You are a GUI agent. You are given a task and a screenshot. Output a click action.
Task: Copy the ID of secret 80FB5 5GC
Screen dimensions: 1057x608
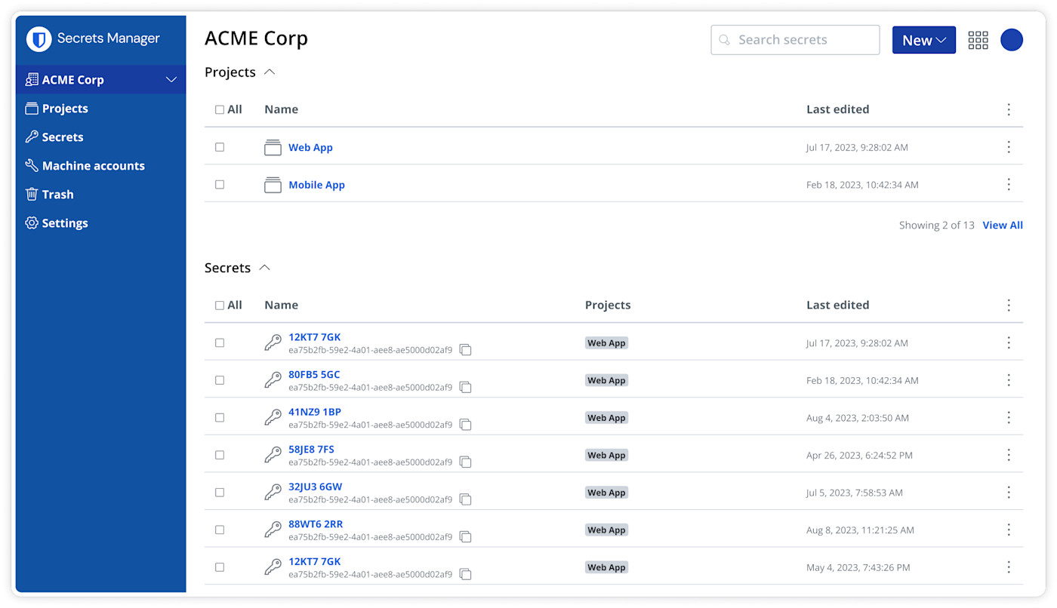(x=466, y=387)
